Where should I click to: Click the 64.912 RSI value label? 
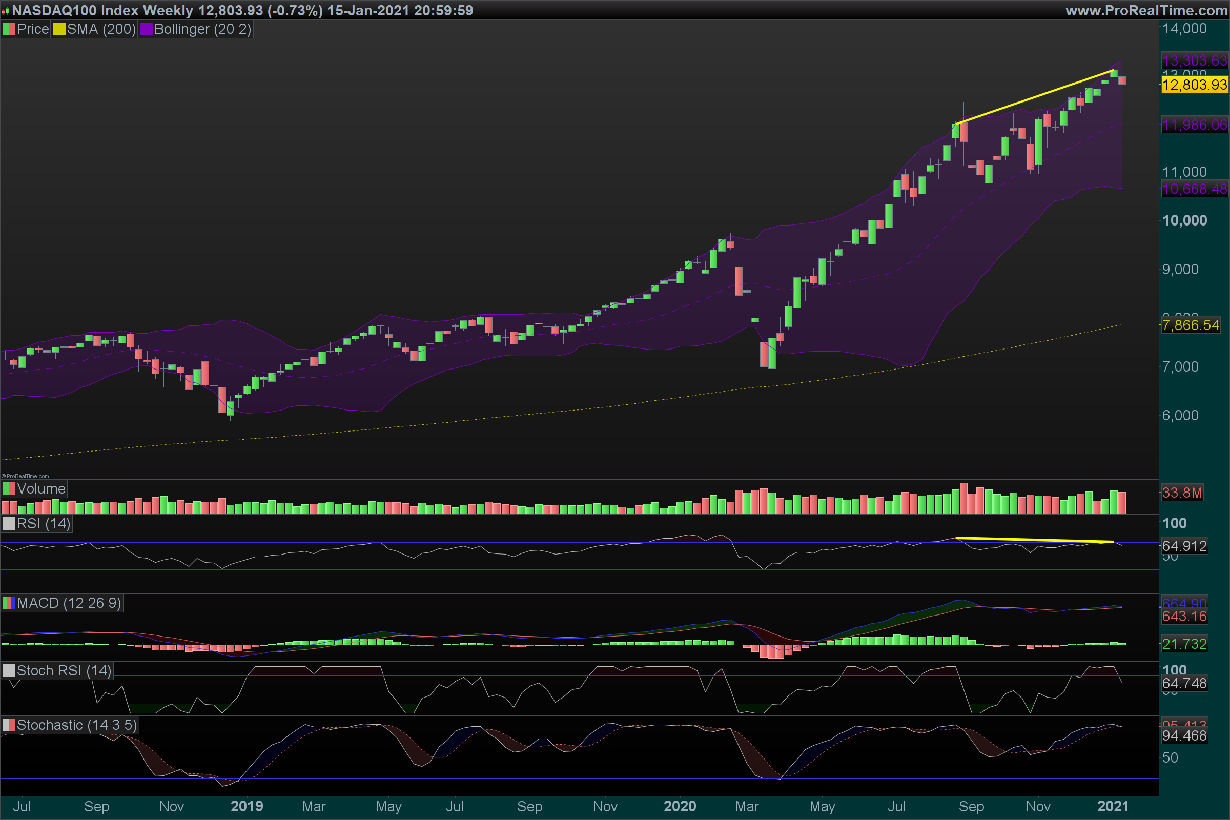tap(1184, 546)
